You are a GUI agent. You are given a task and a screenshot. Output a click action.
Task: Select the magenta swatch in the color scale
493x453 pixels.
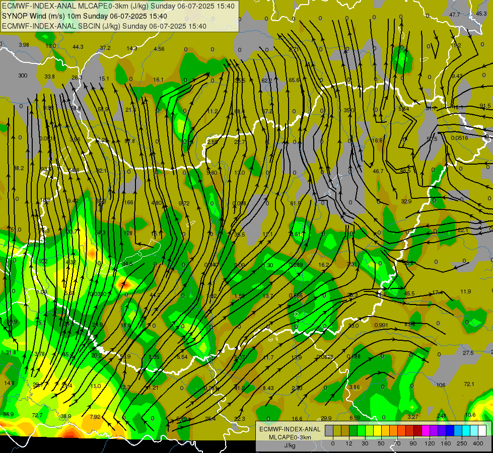tap(426, 430)
